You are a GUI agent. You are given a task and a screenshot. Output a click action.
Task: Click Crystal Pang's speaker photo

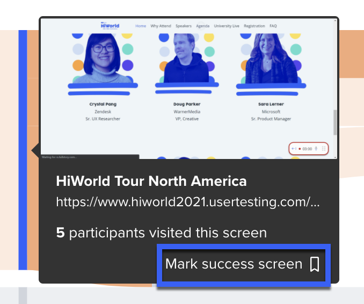[x=103, y=59]
